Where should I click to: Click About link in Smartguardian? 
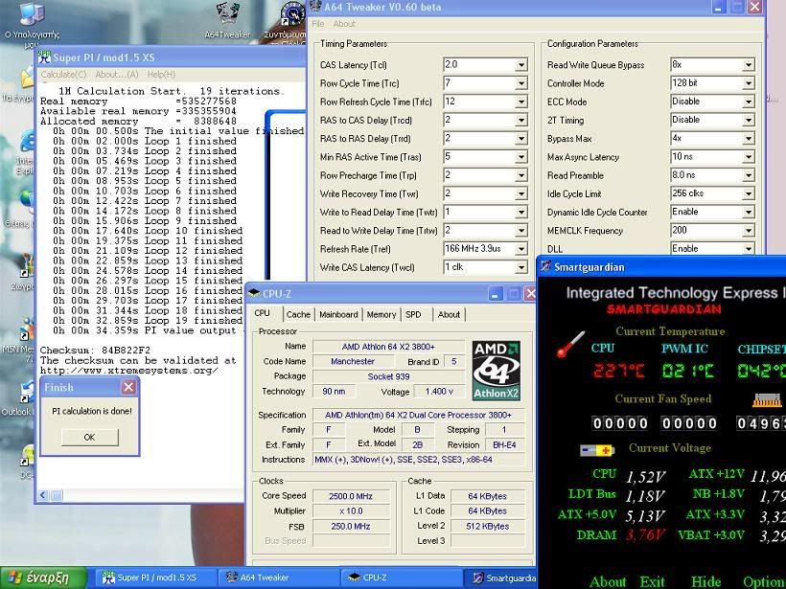(x=608, y=581)
